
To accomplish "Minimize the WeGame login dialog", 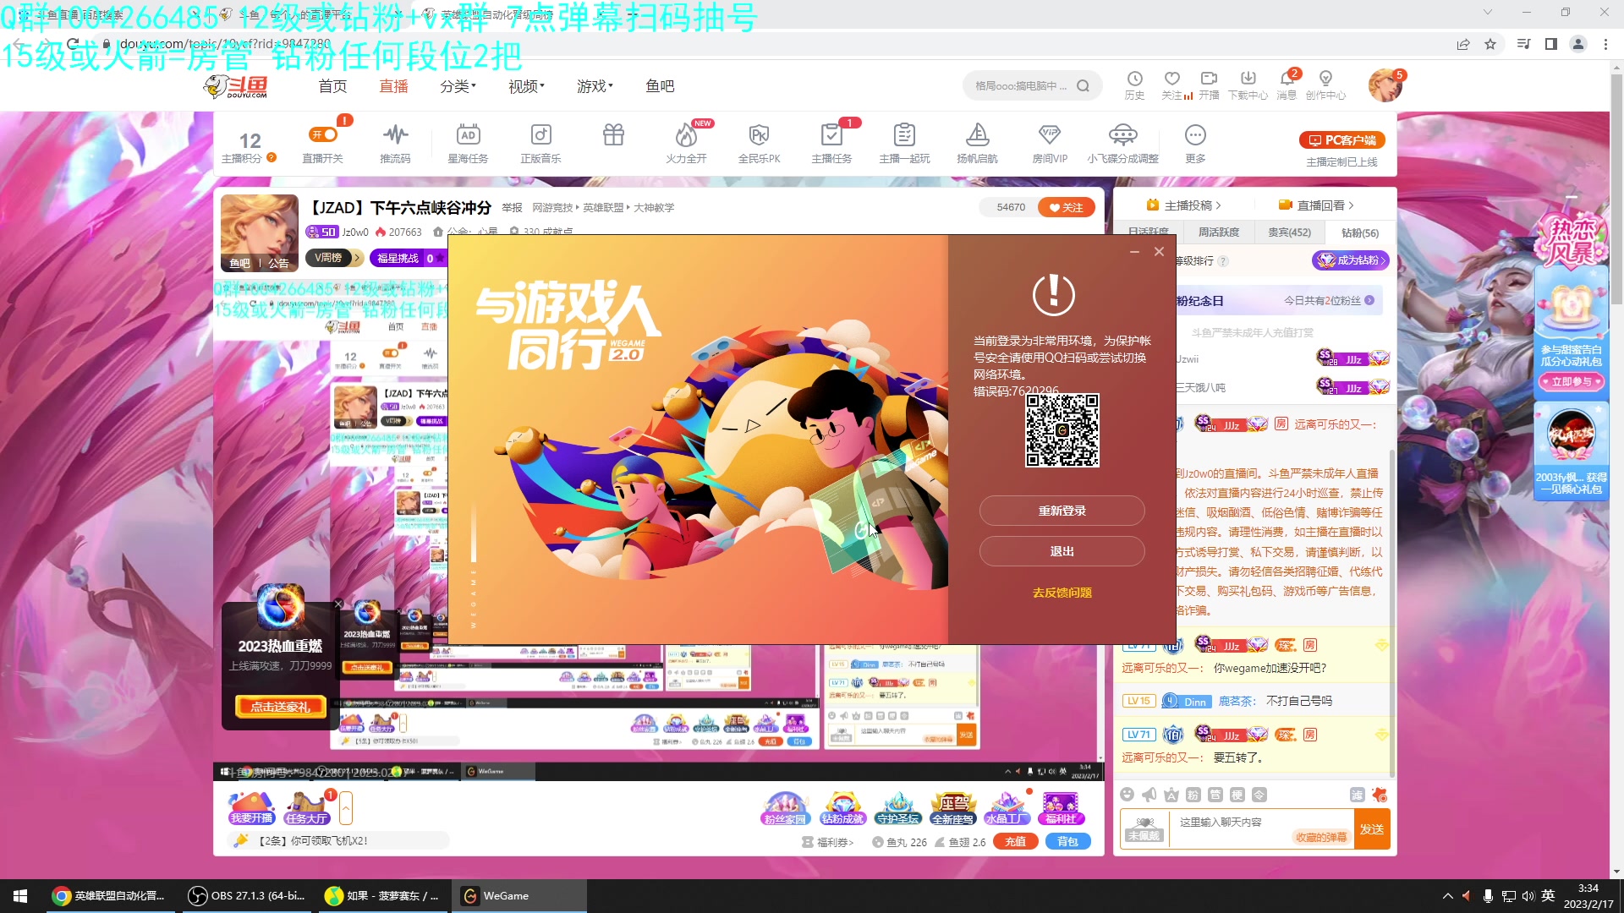I will point(1134,252).
